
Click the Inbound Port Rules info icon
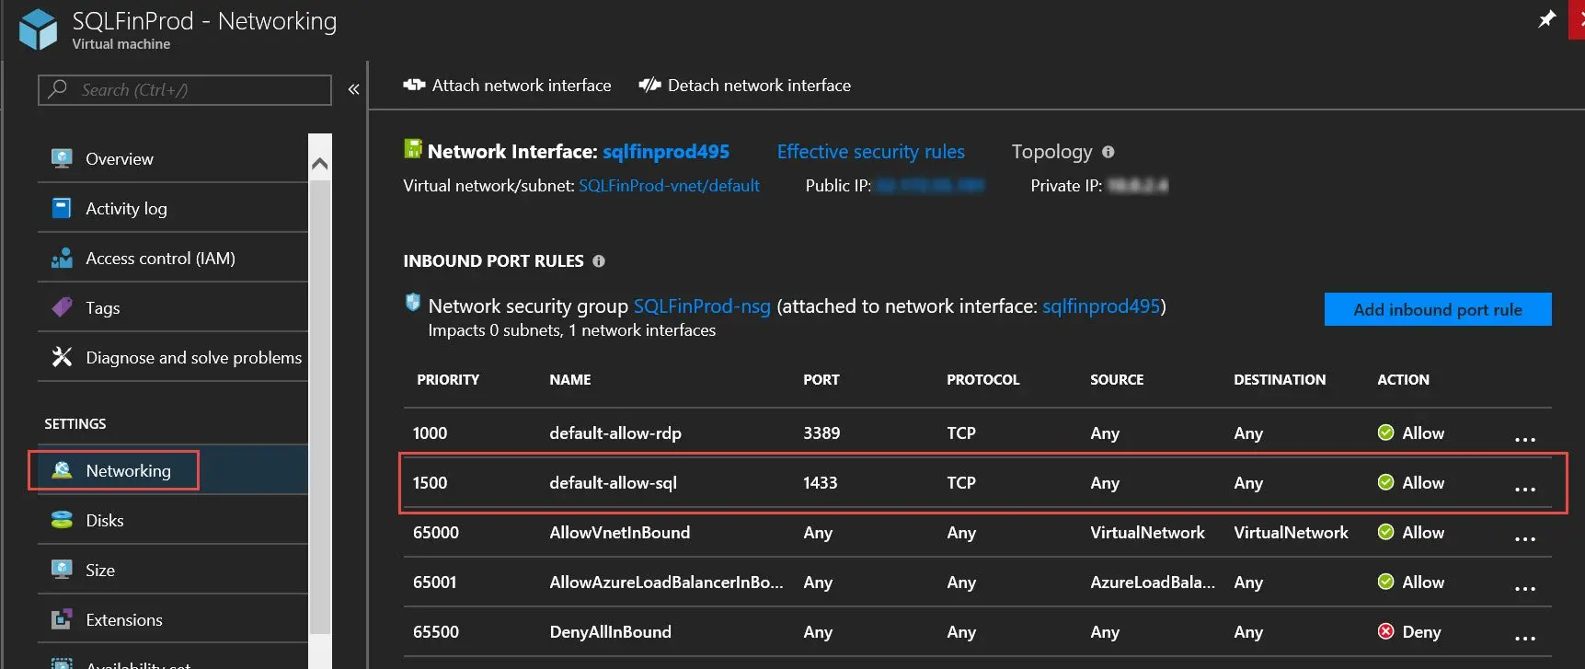pyautogui.click(x=599, y=261)
